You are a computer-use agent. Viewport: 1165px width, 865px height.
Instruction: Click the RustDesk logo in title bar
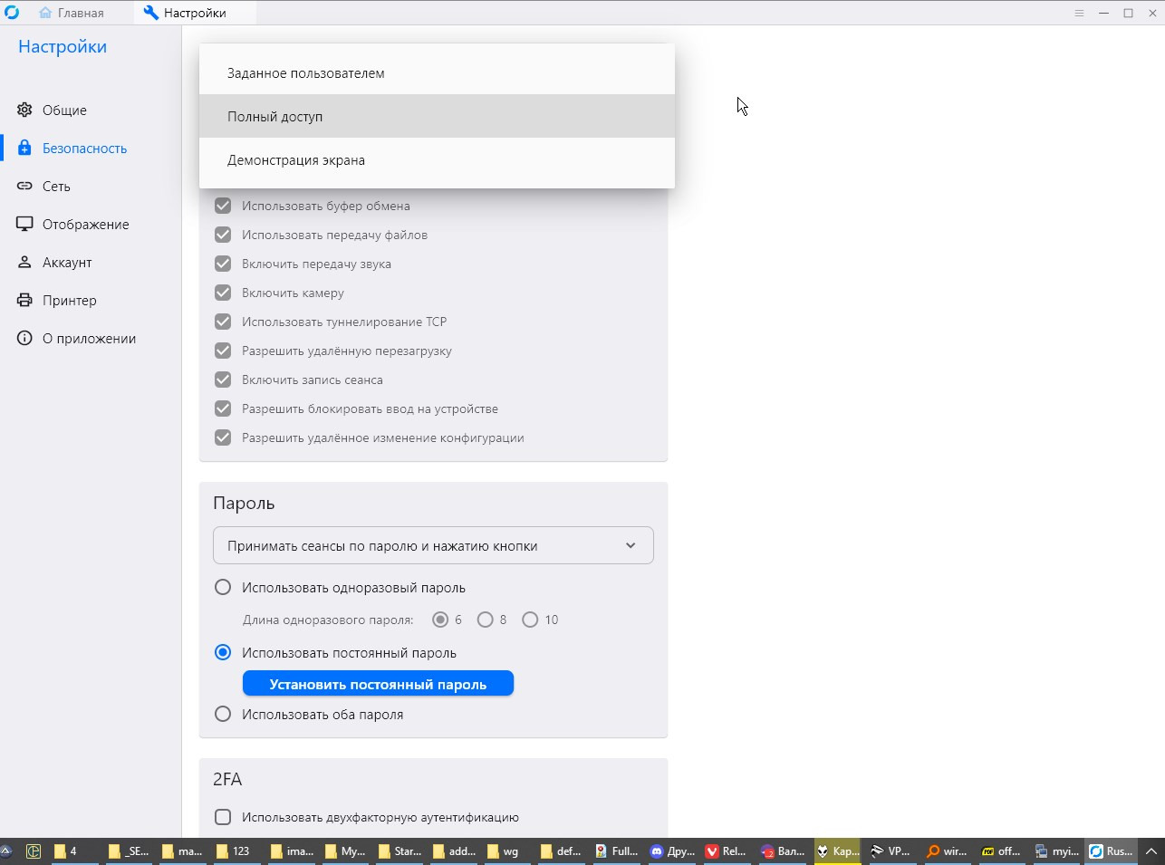click(x=12, y=13)
